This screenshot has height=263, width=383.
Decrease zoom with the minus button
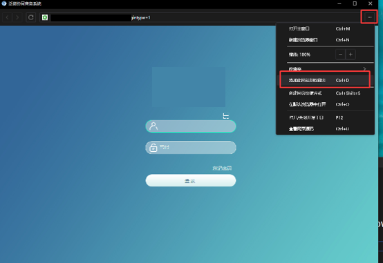click(341, 55)
